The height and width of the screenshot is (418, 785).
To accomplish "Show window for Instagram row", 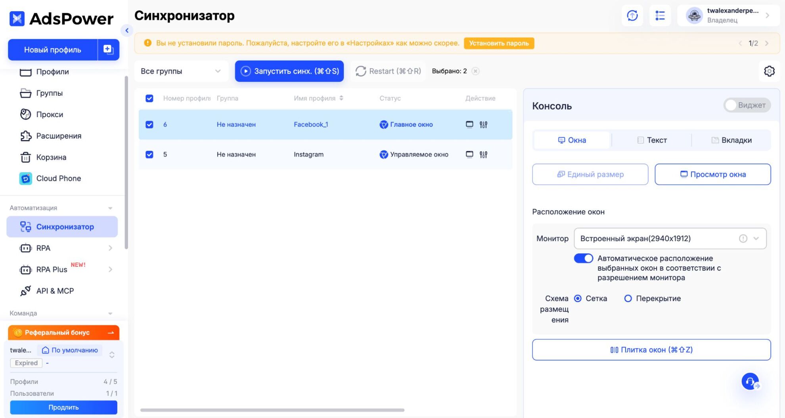I will tap(469, 155).
